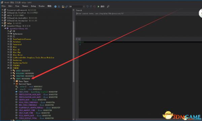Open the File menu

coord(3,6)
